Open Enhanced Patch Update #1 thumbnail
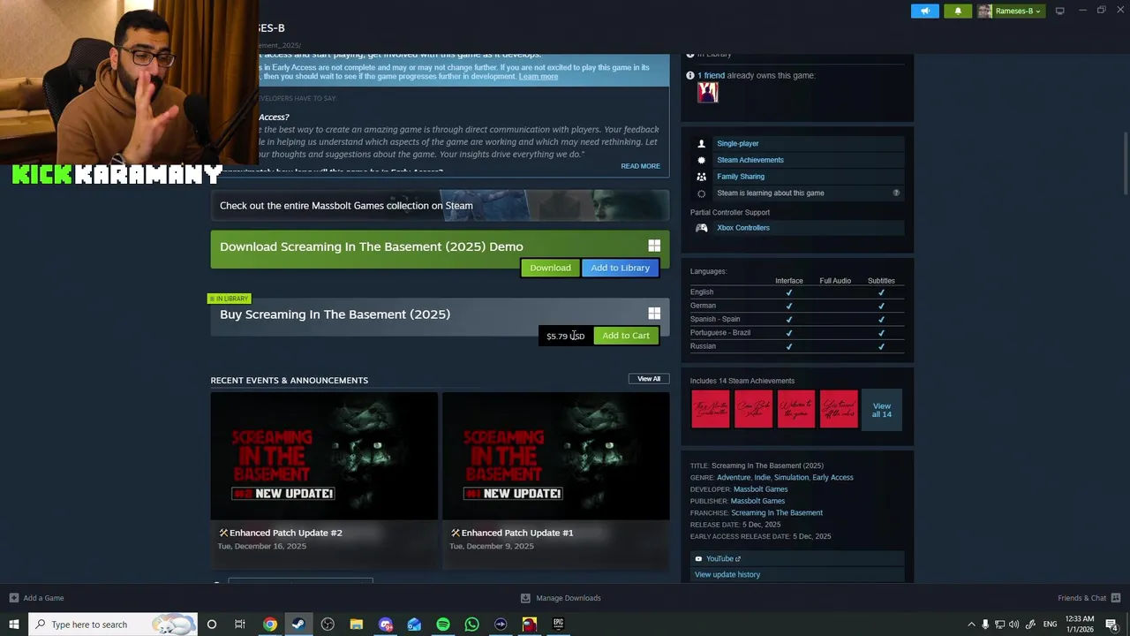This screenshot has width=1130, height=636. (556, 456)
